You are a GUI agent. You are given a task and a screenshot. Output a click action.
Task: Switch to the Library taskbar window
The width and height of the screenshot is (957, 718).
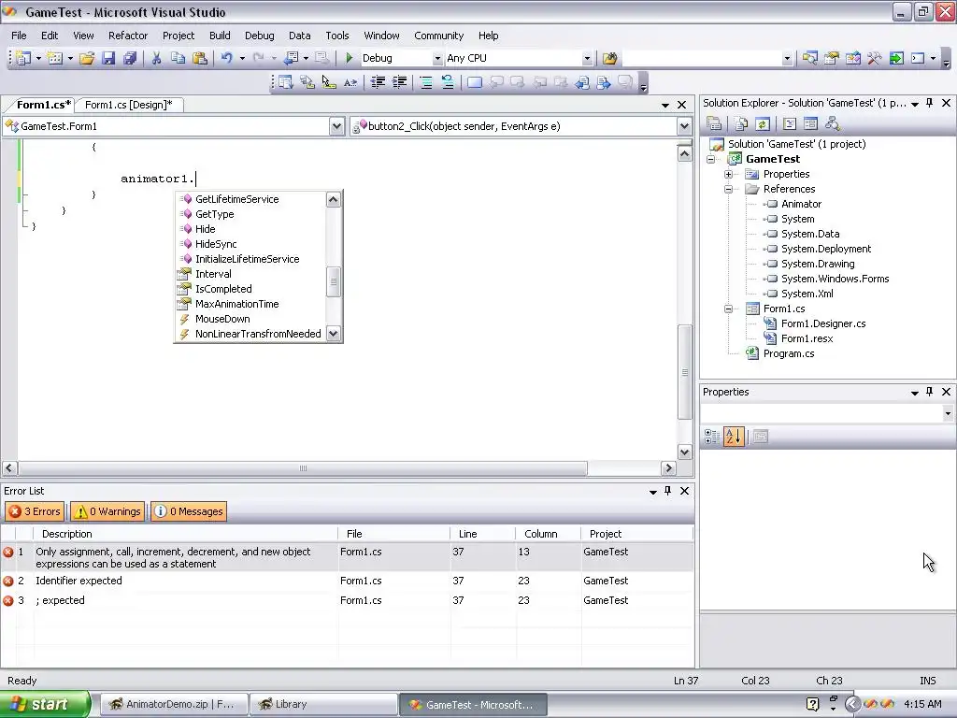[x=322, y=704]
